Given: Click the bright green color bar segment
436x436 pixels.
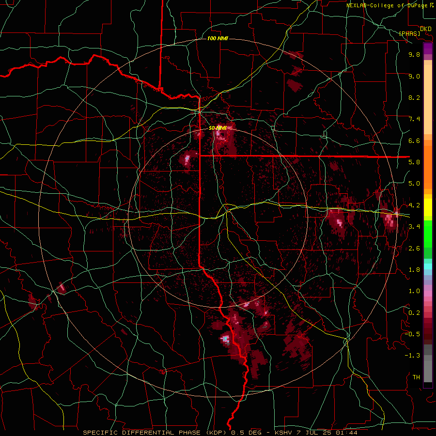Looking at the screenshot, I should (428, 234).
